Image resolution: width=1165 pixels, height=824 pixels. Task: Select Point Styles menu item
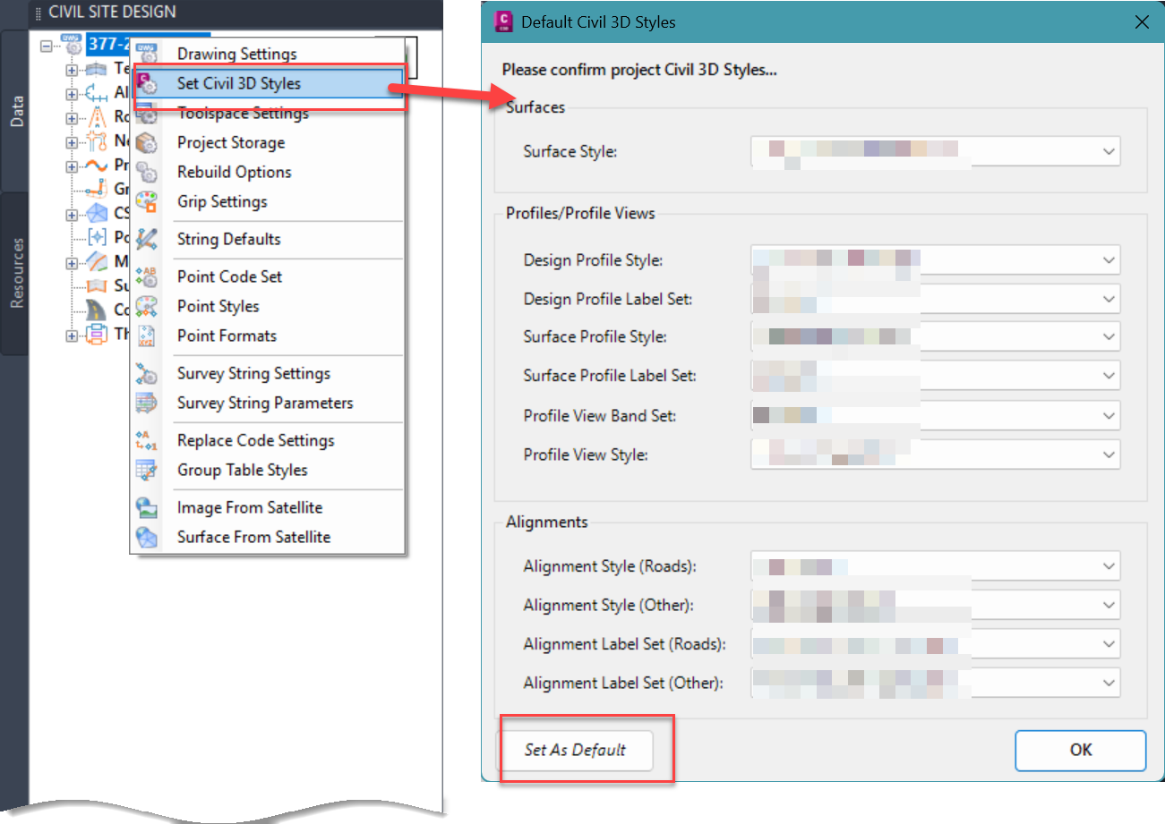coord(269,306)
